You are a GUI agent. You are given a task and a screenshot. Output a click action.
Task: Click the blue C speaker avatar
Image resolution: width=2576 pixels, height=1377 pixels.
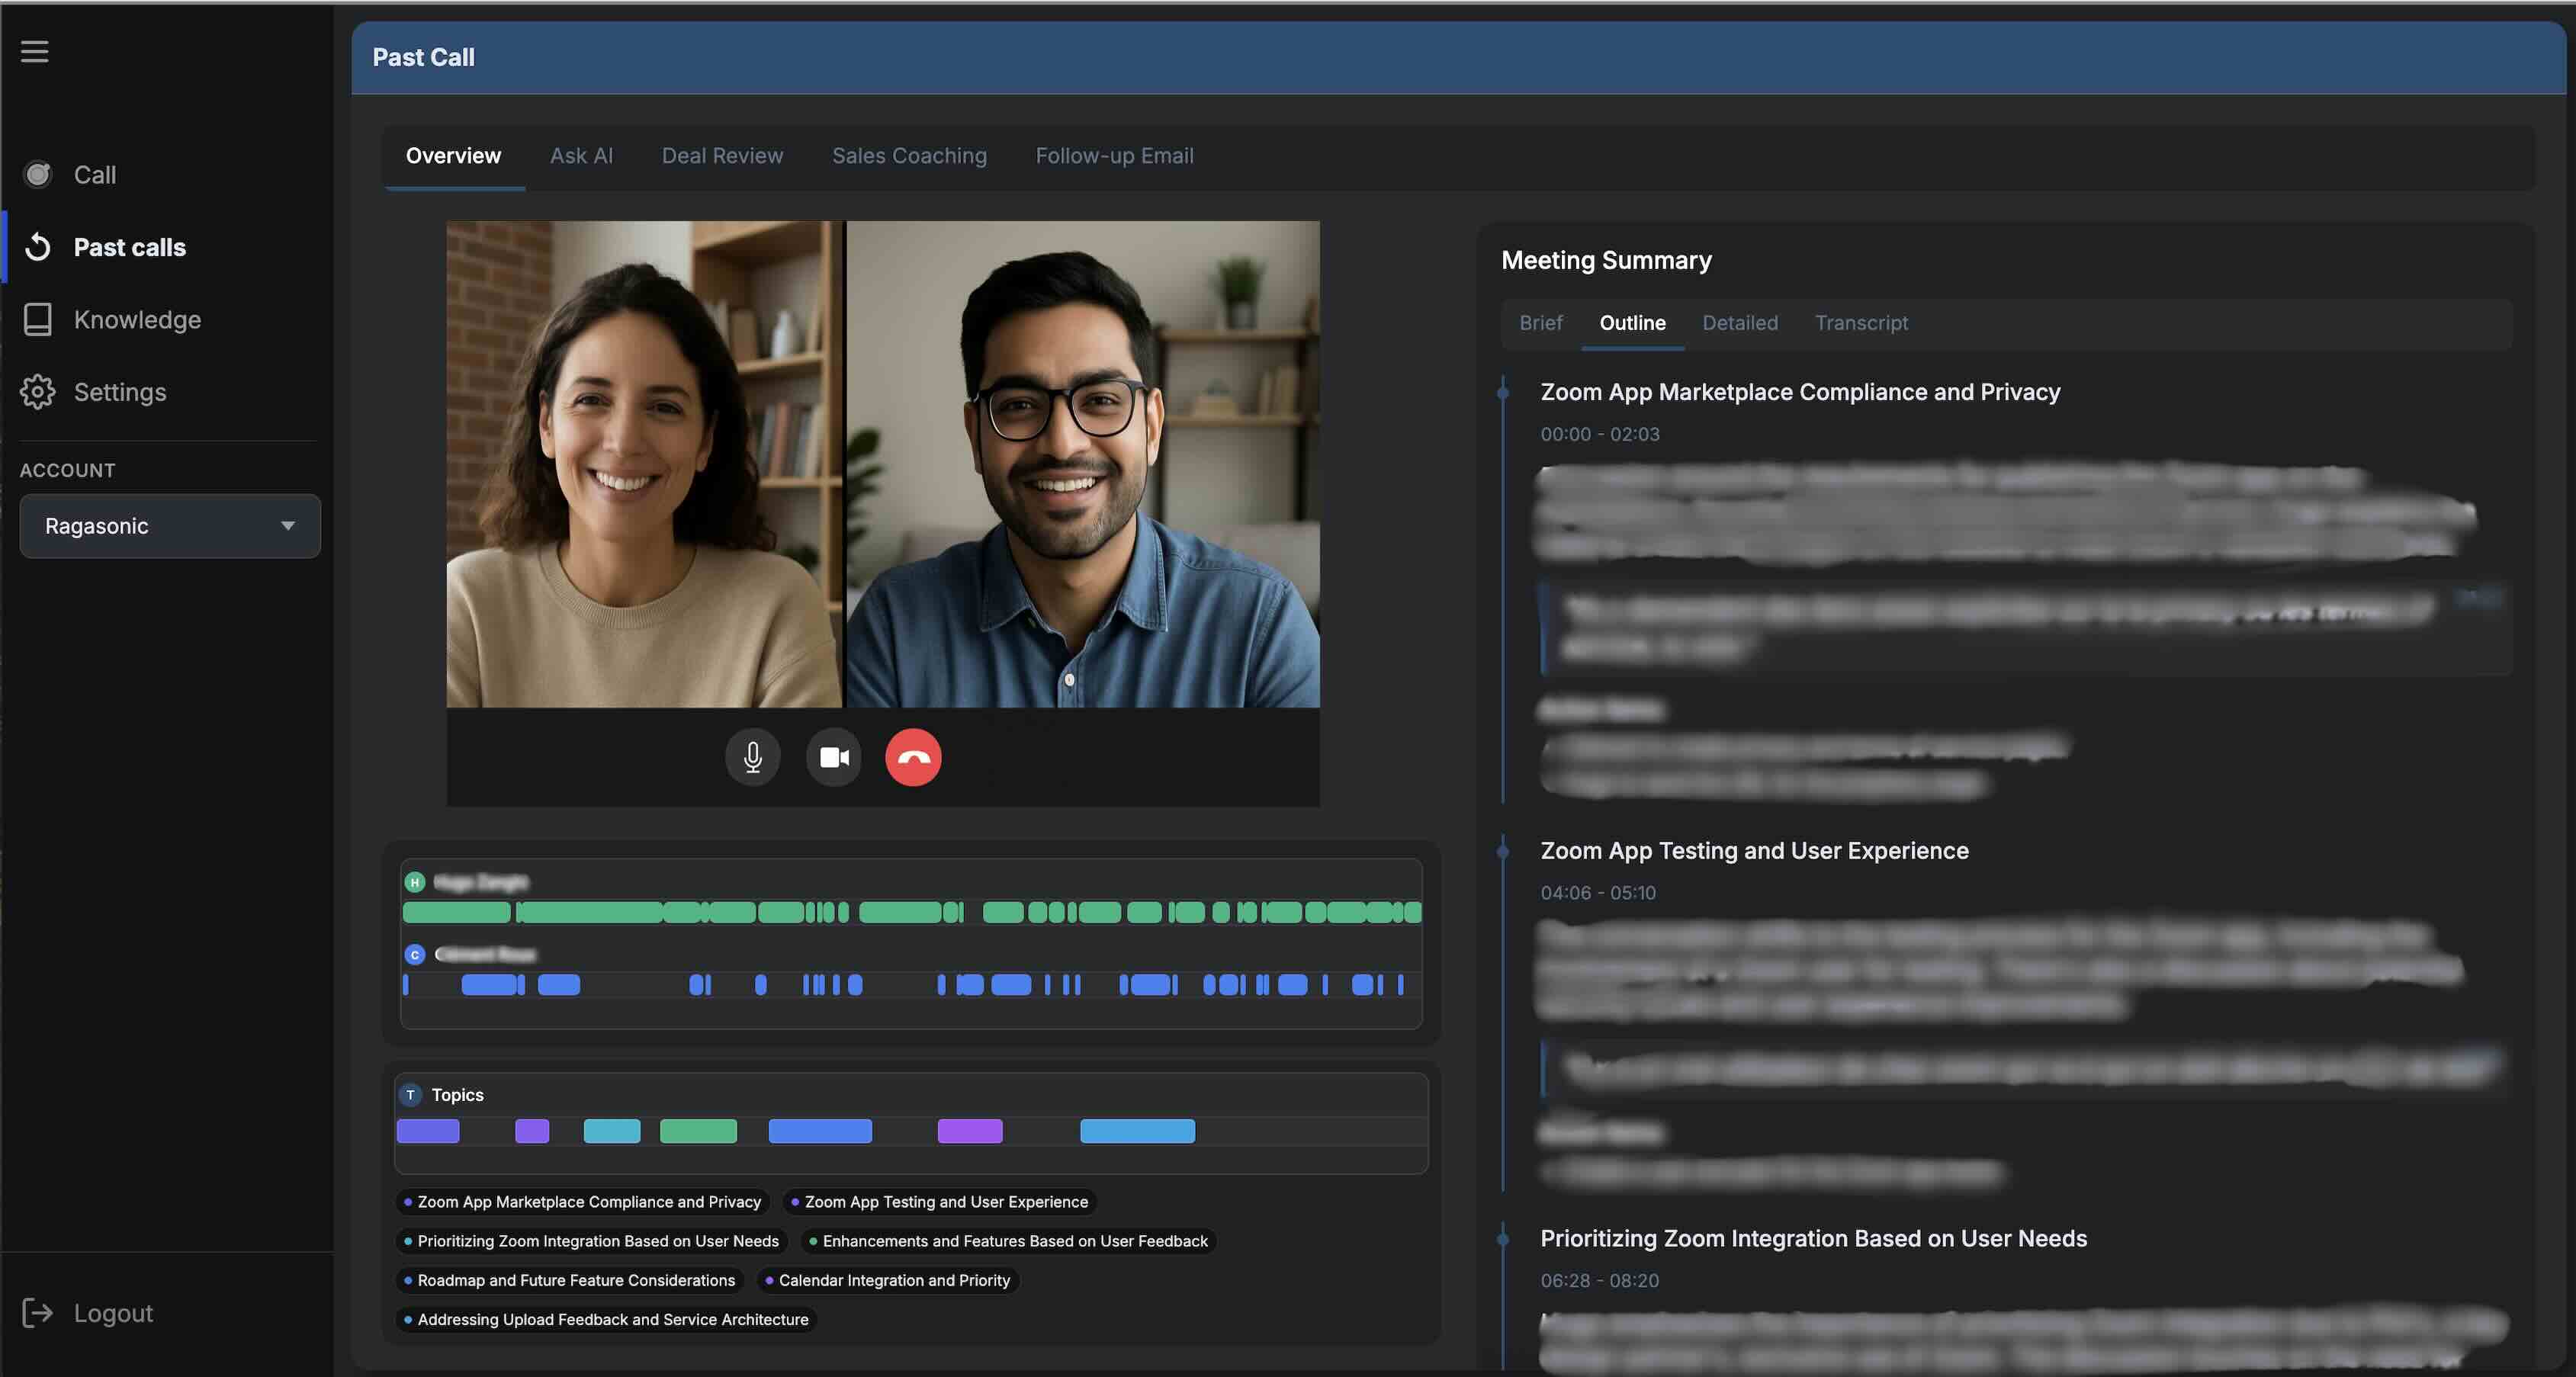[415, 955]
